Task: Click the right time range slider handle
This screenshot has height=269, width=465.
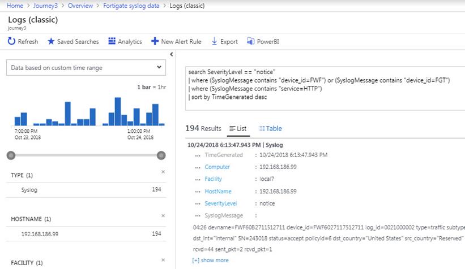Action: click(161, 155)
